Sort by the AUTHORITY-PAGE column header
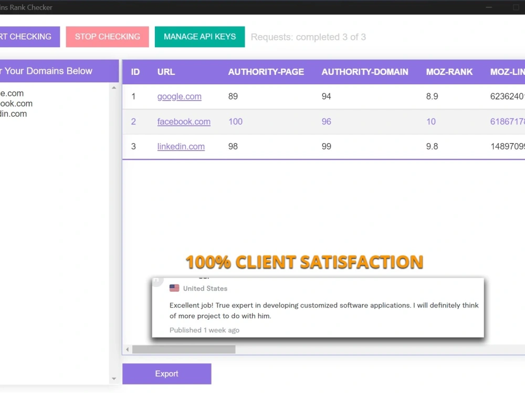The width and height of the screenshot is (525, 393). point(266,72)
